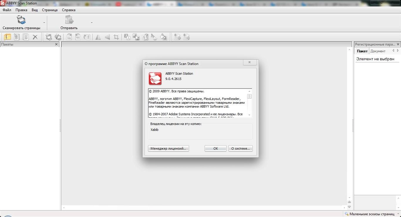Click the Элемент не выбран text
Viewport: 401px width, 217px height.
pos(375,59)
